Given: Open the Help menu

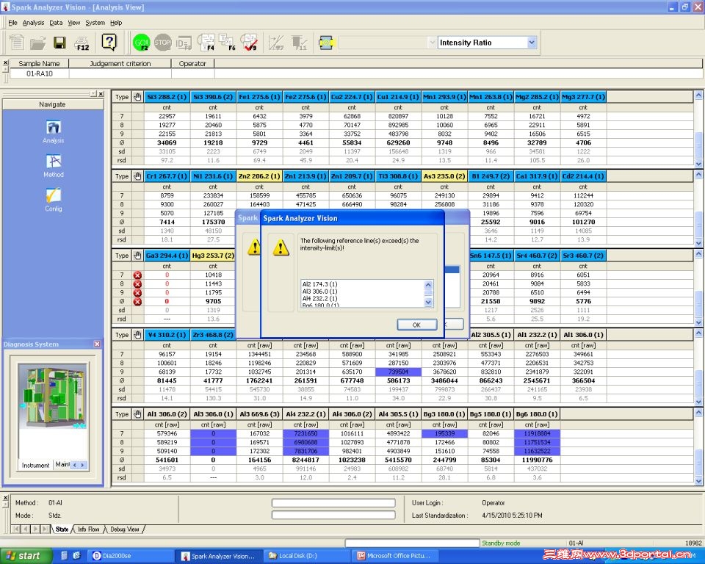Looking at the screenshot, I should [x=116, y=23].
